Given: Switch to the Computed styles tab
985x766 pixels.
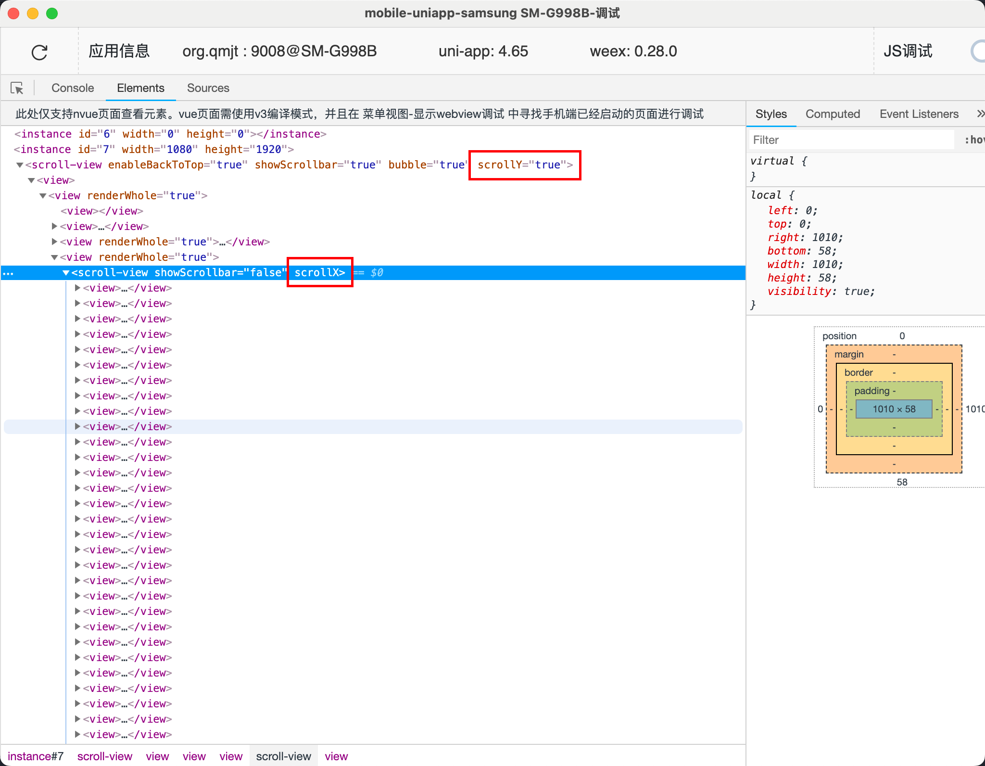Looking at the screenshot, I should click(x=833, y=114).
